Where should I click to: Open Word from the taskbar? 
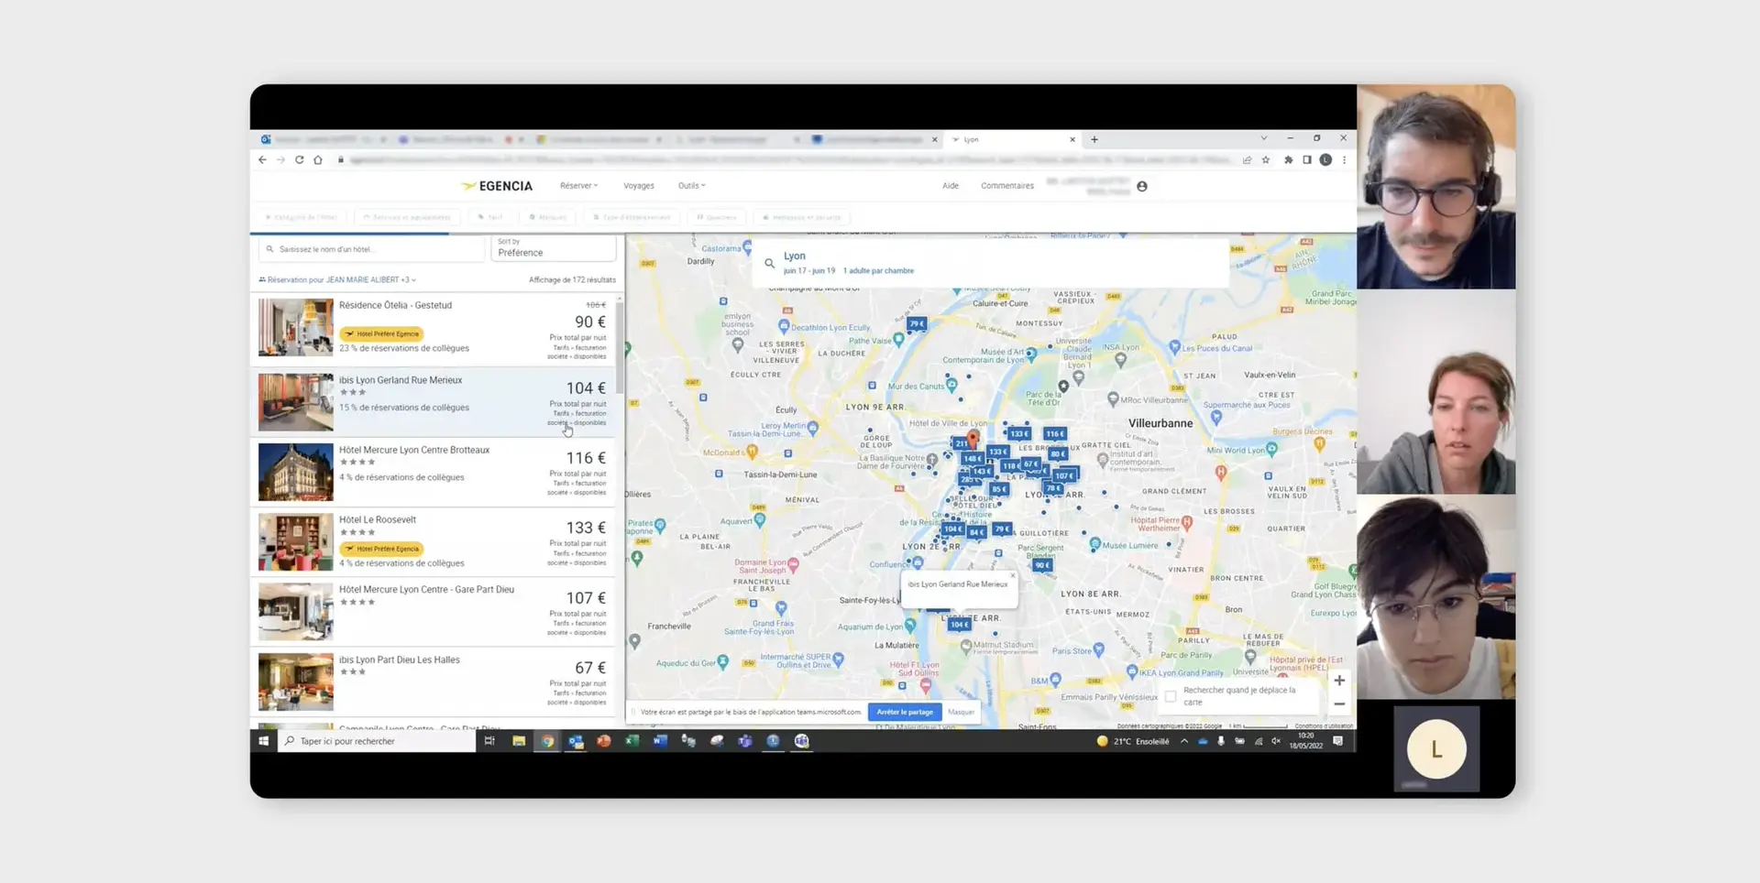coord(660,741)
